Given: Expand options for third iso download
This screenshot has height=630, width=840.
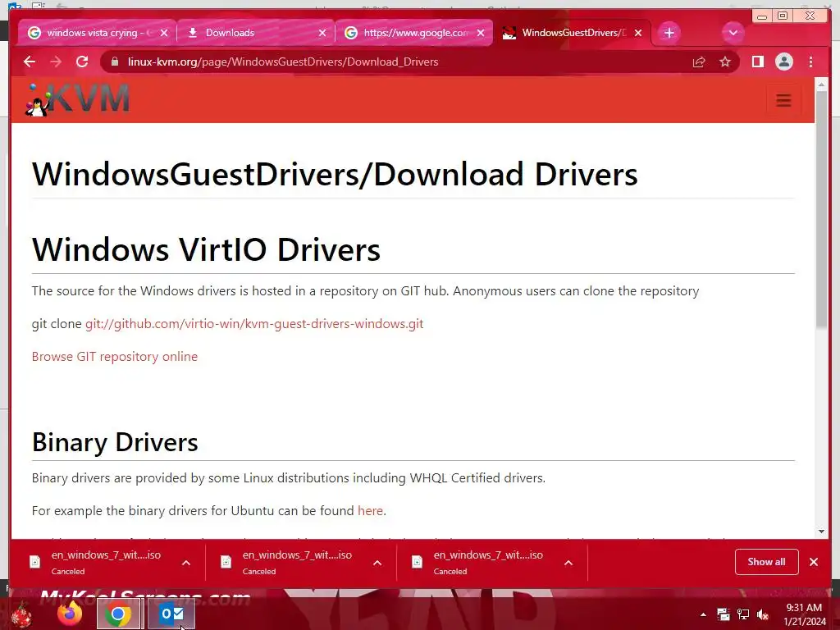Looking at the screenshot, I should tap(568, 563).
